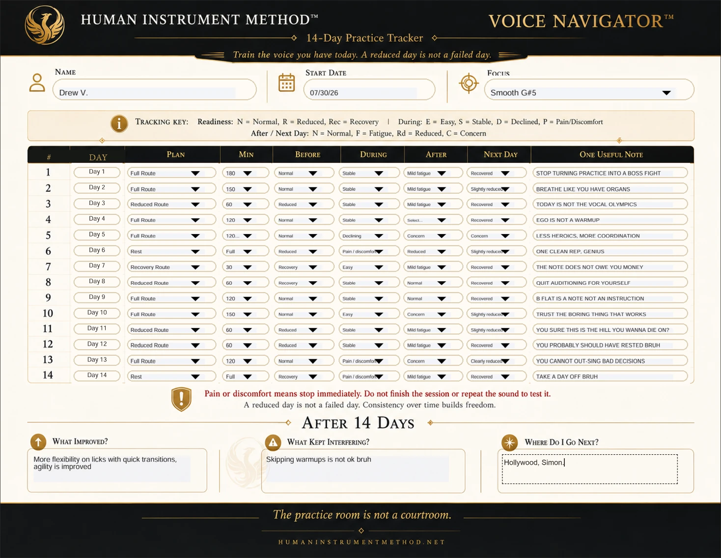Open Day 9 After dropdown showing Normal
The width and height of the screenshot is (721, 558).
(x=433, y=298)
